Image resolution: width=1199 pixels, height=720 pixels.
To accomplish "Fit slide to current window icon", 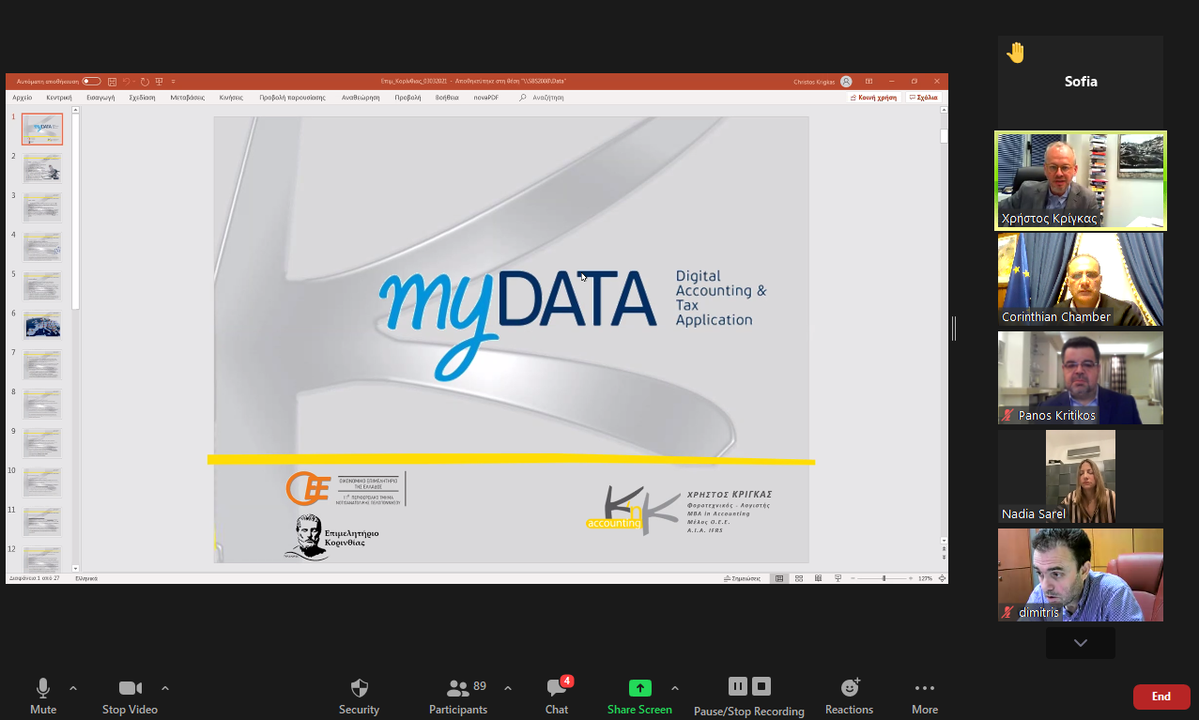I will [x=942, y=578].
